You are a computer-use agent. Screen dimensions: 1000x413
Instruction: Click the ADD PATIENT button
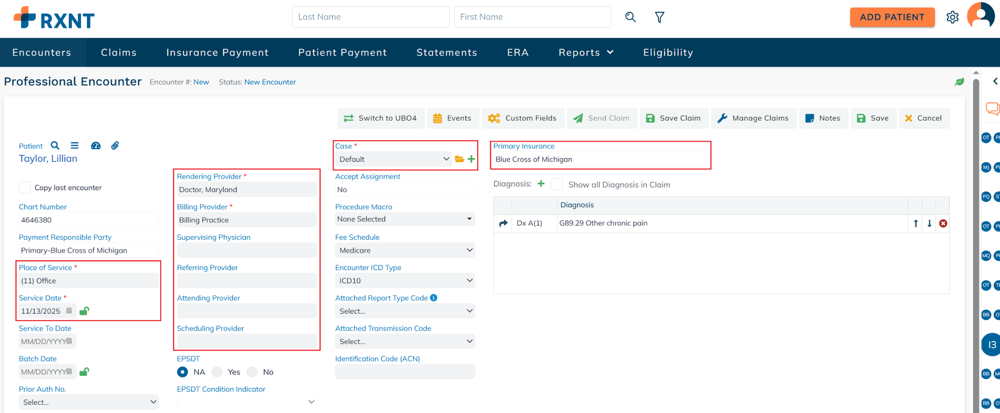tap(892, 17)
